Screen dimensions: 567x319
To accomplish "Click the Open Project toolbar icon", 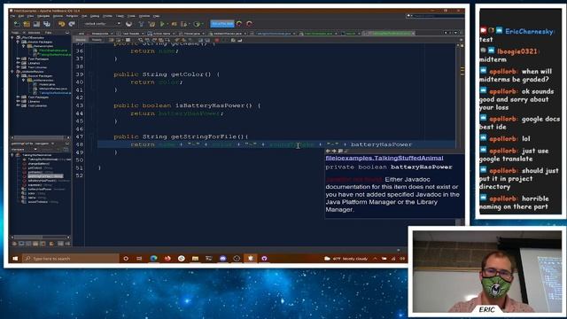I will (x=36, y=24).
